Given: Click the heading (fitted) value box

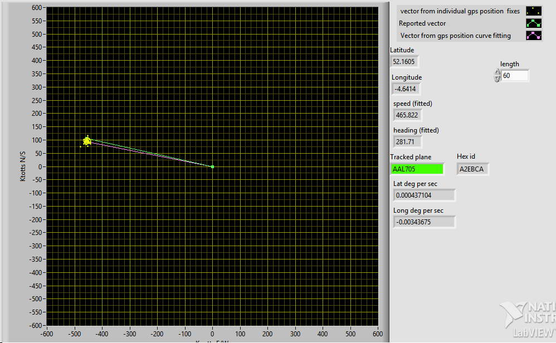Looking at the screenshot, I should 405,142.
